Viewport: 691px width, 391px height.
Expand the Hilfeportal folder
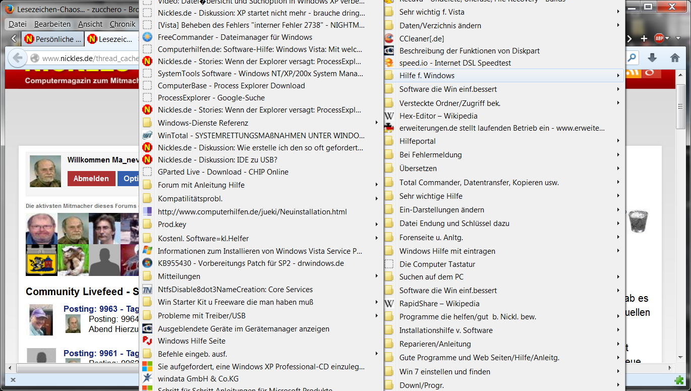pos(504,141)
